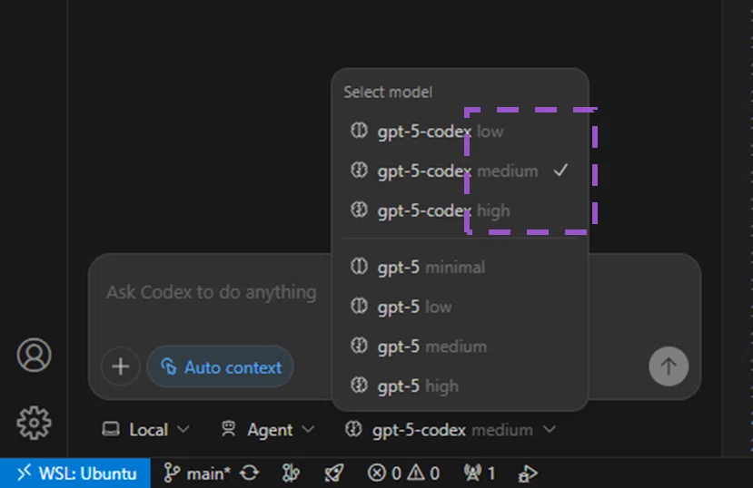Toggle the Auto context button
The image size is (753, 488).
click(221, 366)
